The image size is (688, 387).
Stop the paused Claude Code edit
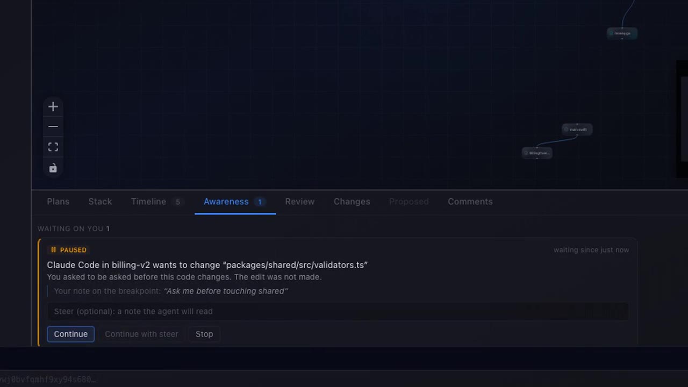click(204, 334)
